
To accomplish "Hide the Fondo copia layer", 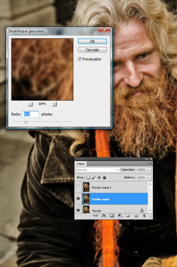I will point(78,199).
